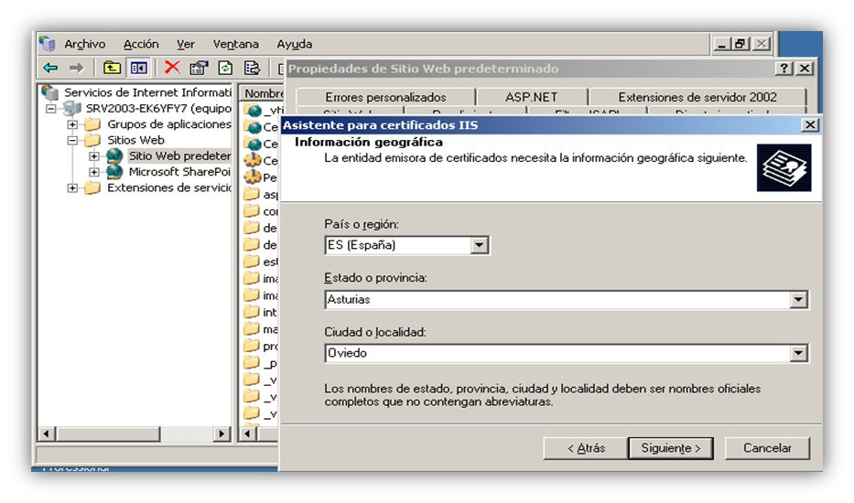This screenshot has height=503, width=854.
Task: Click the Siguiente button
Action: [670, 448]
